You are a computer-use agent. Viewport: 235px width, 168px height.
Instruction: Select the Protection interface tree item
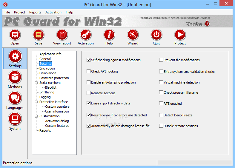(x=54, y=102)
